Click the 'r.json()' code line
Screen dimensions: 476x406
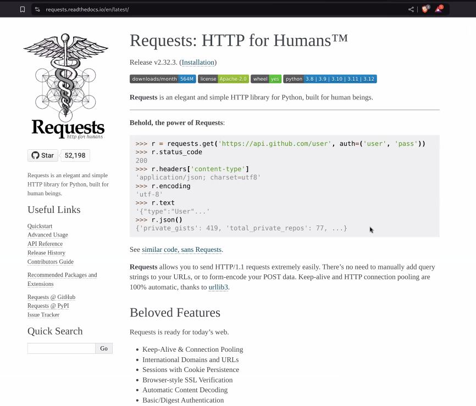click(159, 220)
